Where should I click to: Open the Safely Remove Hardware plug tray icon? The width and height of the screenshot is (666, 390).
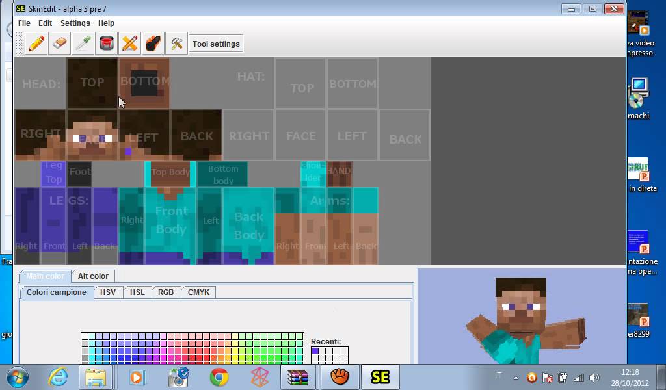click(563, 378)
